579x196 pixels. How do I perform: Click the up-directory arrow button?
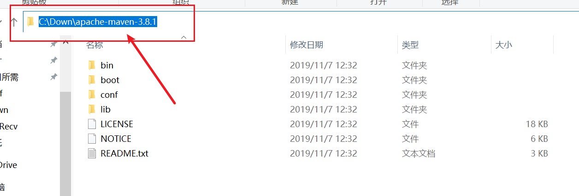coord(14,22)
